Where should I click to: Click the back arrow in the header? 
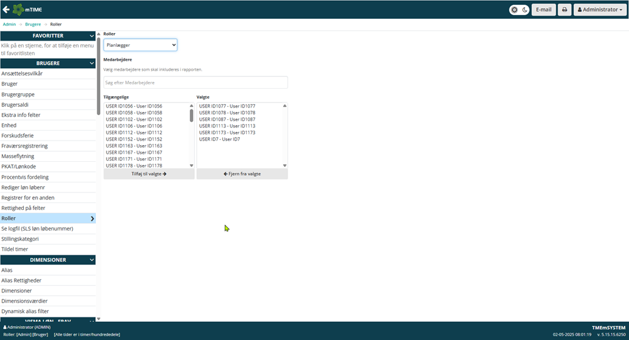6,9
